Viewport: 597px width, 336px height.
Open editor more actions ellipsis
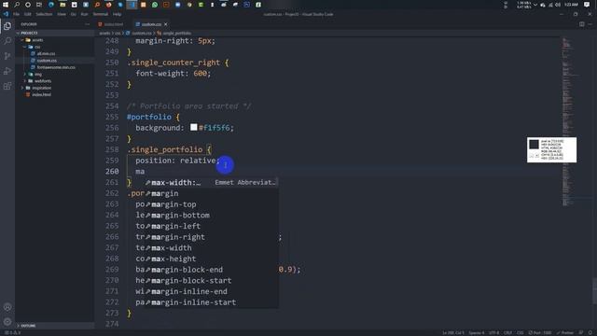click(x=590, y=24)
